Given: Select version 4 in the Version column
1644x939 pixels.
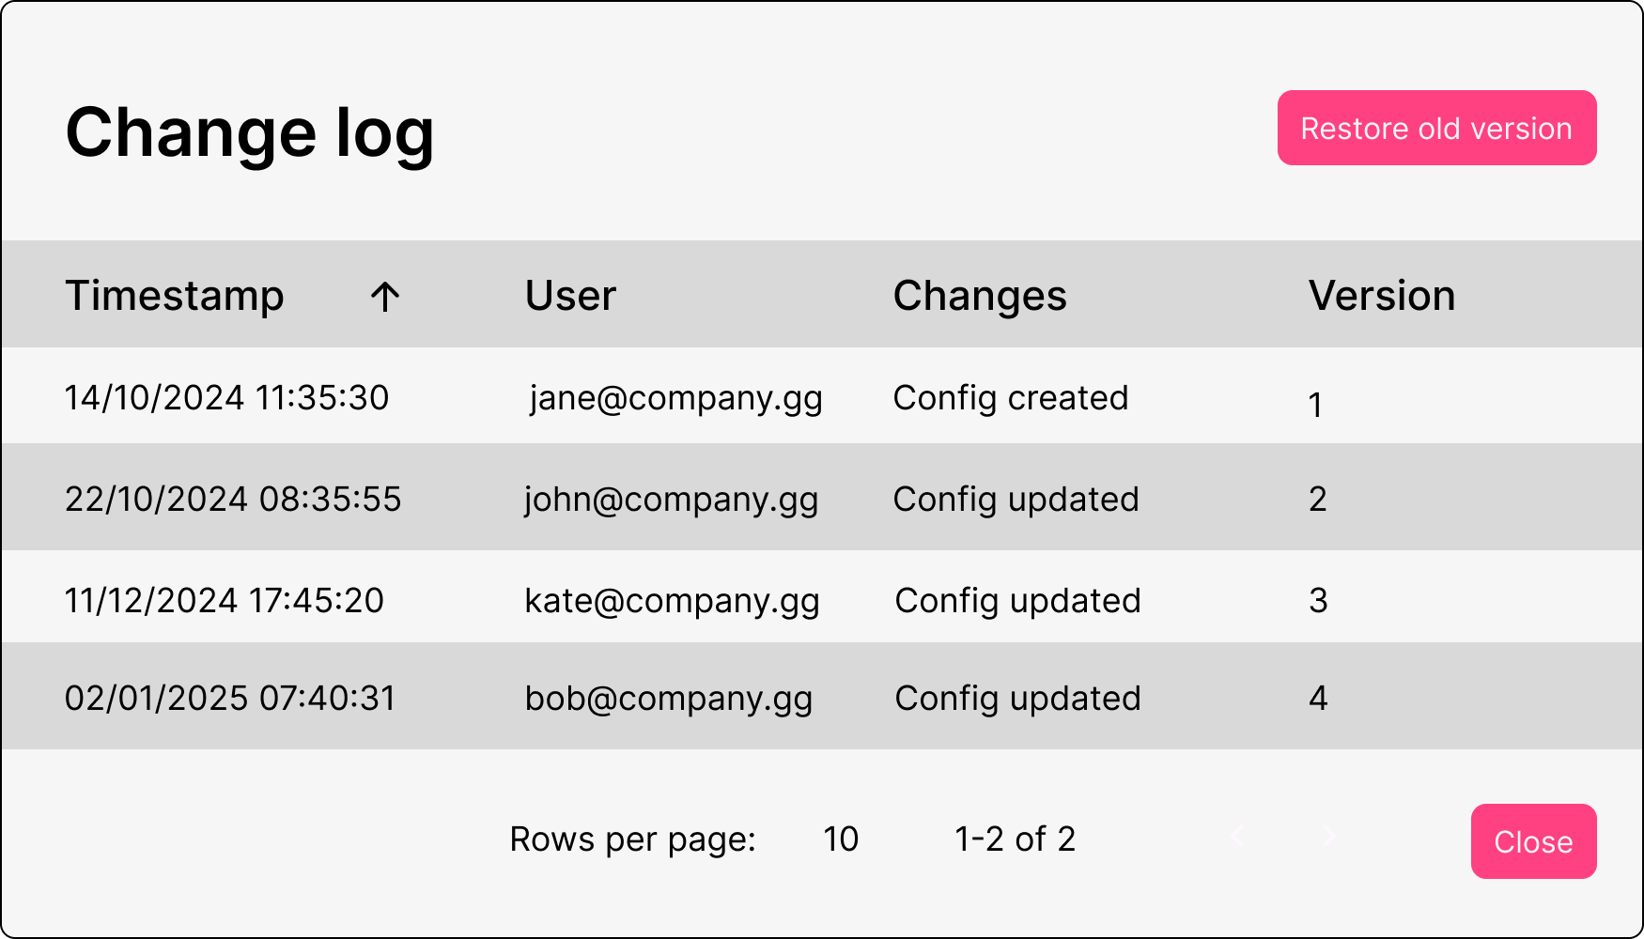Looking at the screenshot, I should tap(1318, 699).
